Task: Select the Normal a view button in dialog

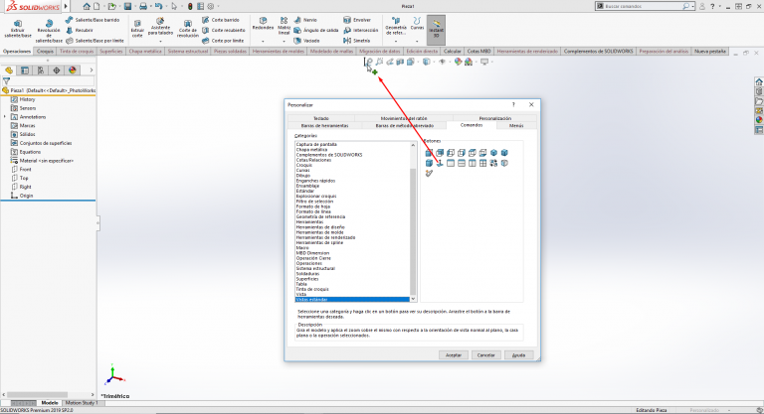Action: [440, 164]
